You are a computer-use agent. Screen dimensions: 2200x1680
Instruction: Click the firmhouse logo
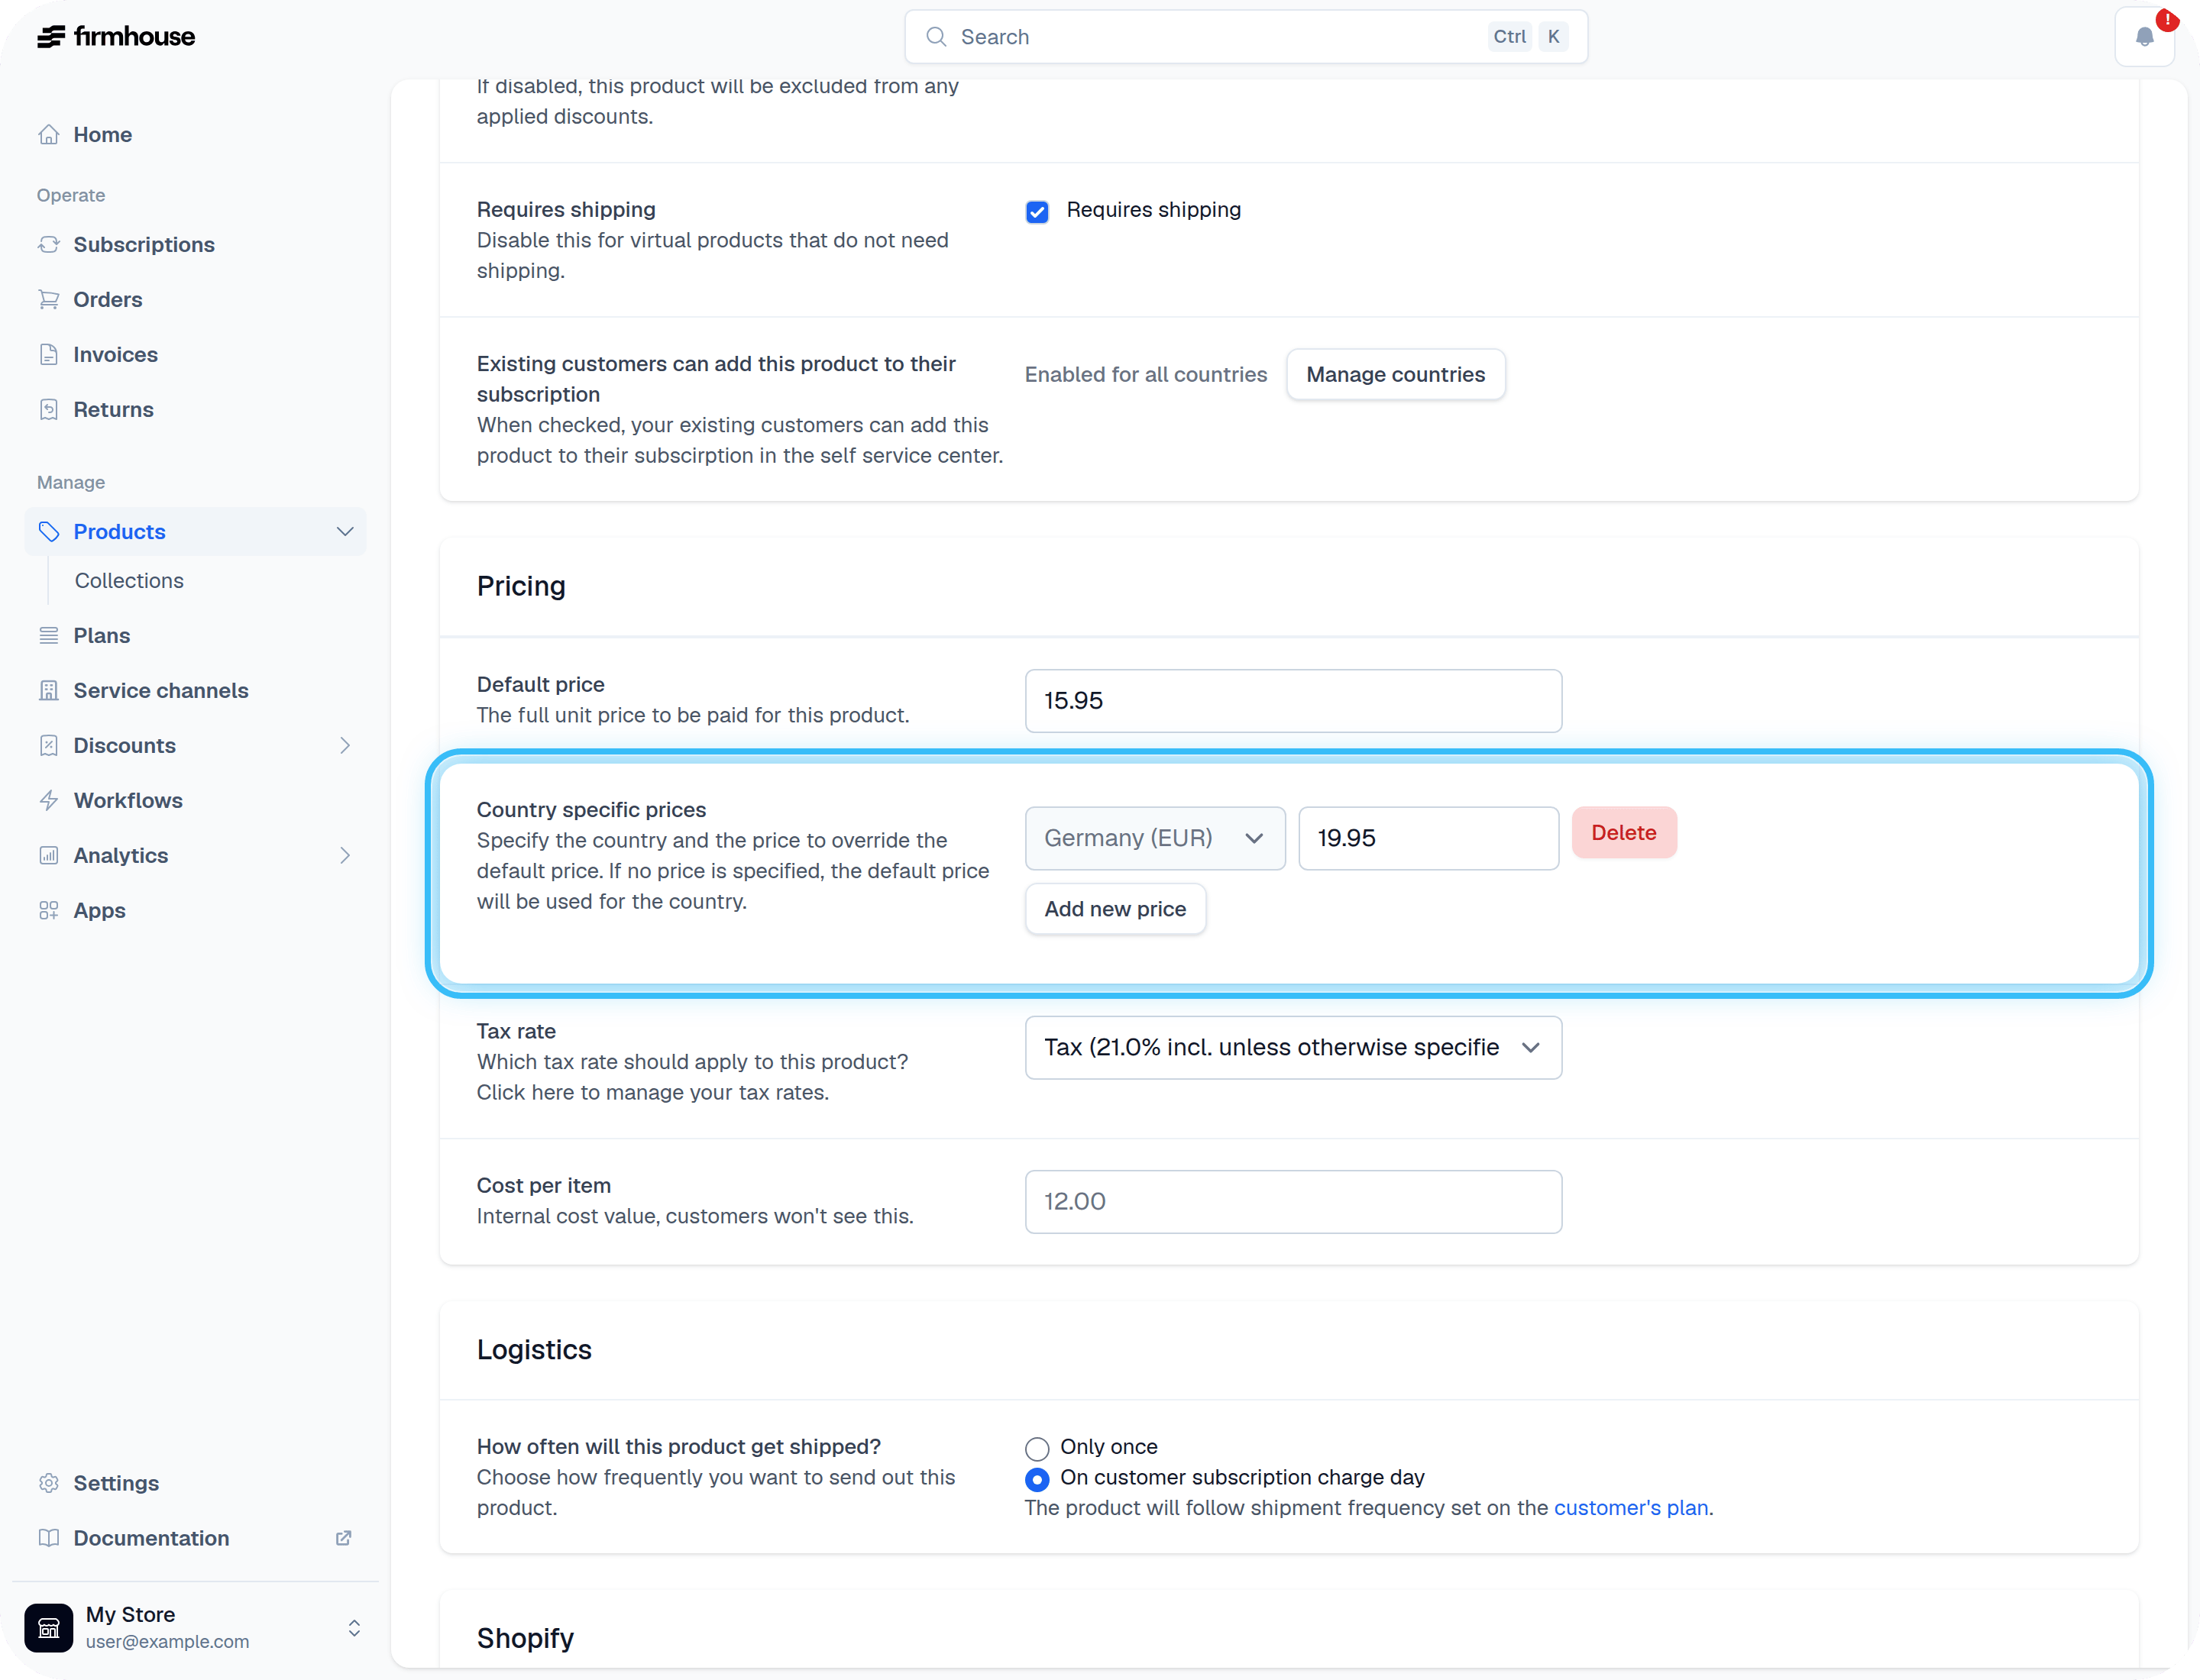[x=116, y=37]
